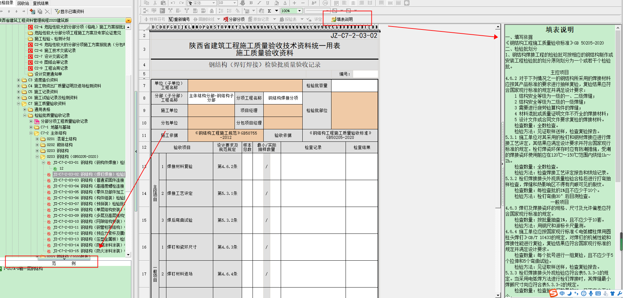The width and height of the screenshot is (623, 298).
Task: Switch to the 回收站 tab
Action: point(23,3)
